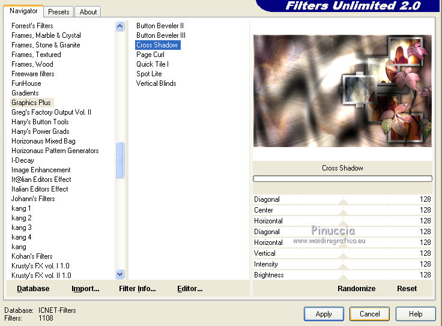The height and width of the screenshot is (326, 442).
Task: Click the Database button
Action: [x=33, y=289]
